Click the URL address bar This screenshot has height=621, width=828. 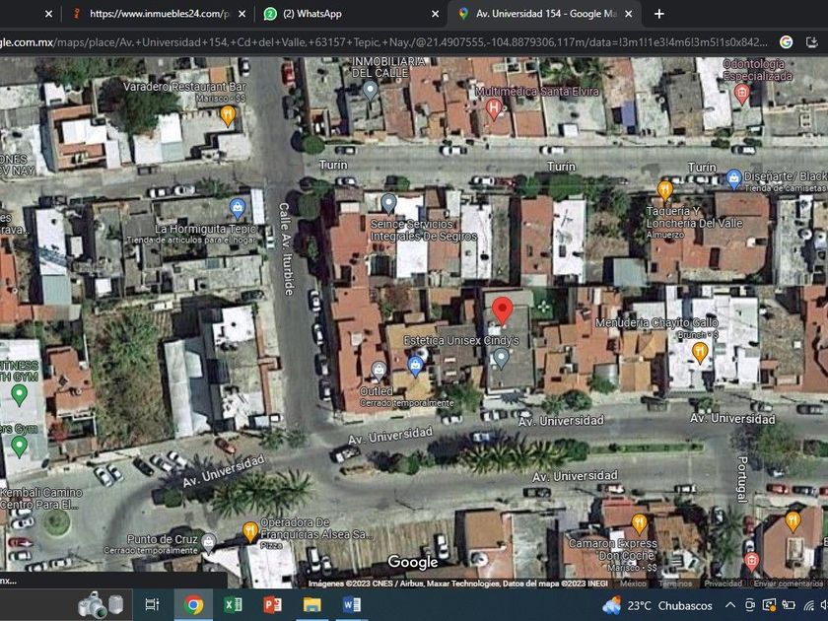pyautogui.click(x=384, y=42)
